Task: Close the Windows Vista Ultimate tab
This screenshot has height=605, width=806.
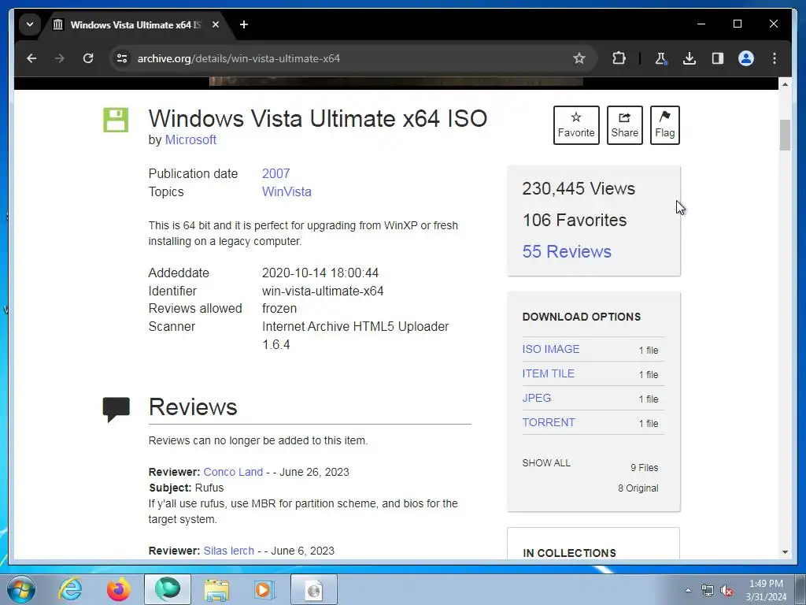Action: 216,24
